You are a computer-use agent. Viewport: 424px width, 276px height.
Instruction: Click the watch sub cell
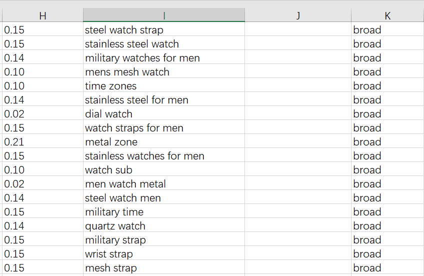pyautogui.click(x=164, y=170)
